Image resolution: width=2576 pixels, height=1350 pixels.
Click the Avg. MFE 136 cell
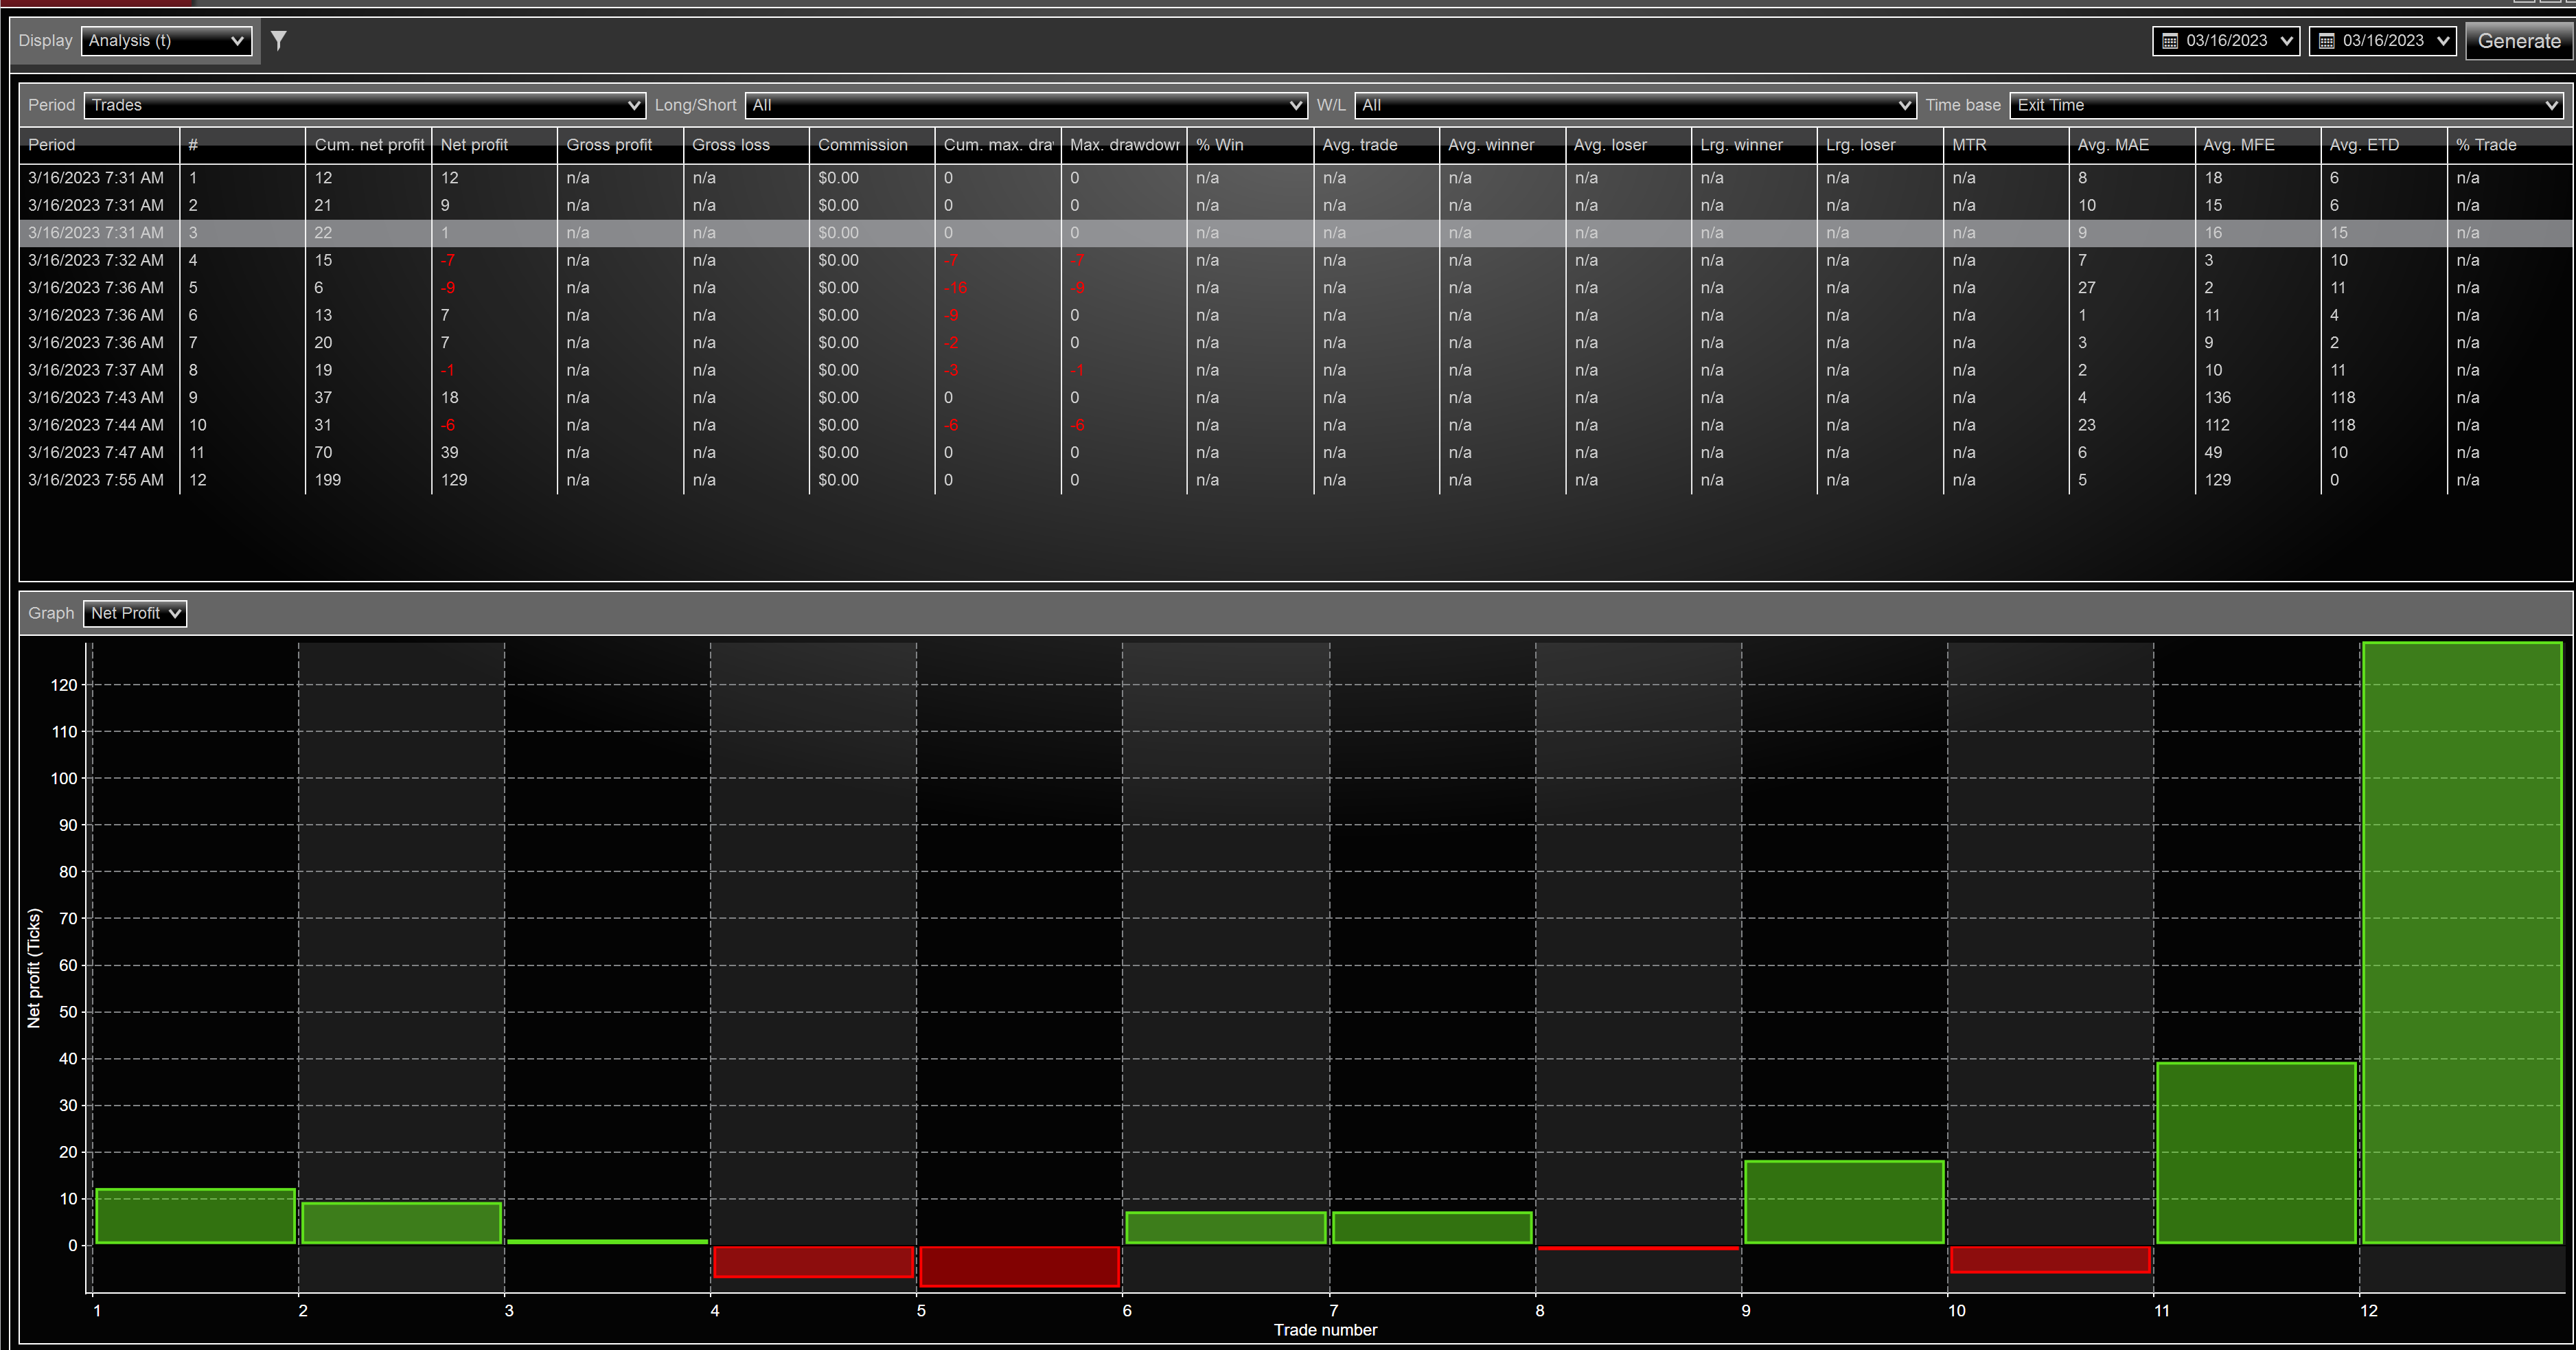pyautogui.click(x=2258, y=398)
